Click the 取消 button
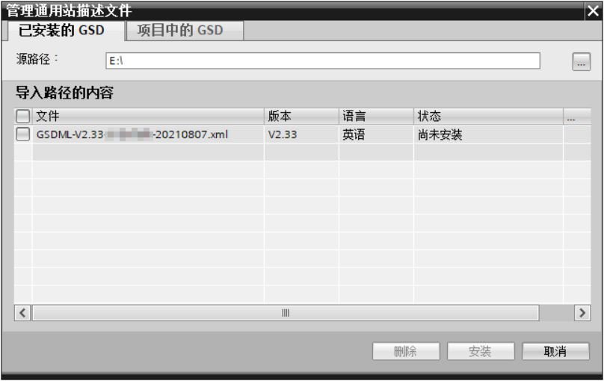 point(555,351)
